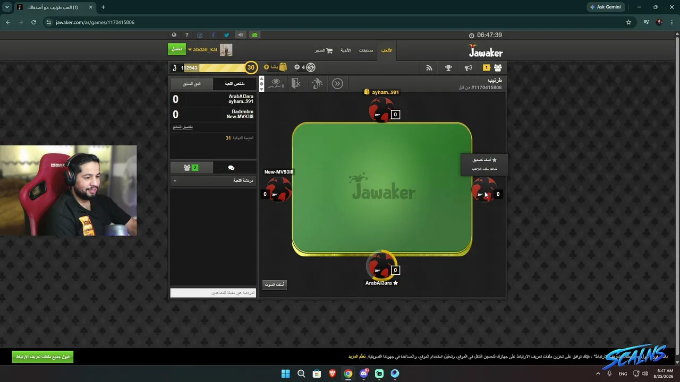680x382 pixels.
Task: Open the store tab with cart icon
Action: [324, 50]
